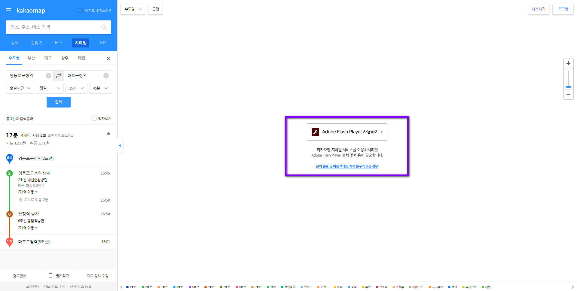Click the kakaomap logo
The height and width of the screenshot is (291, 577).
coord(31,11)
